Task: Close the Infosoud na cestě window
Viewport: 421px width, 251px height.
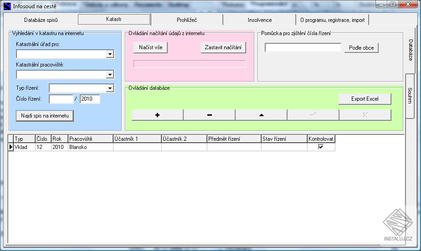Action: click(408, 4)
